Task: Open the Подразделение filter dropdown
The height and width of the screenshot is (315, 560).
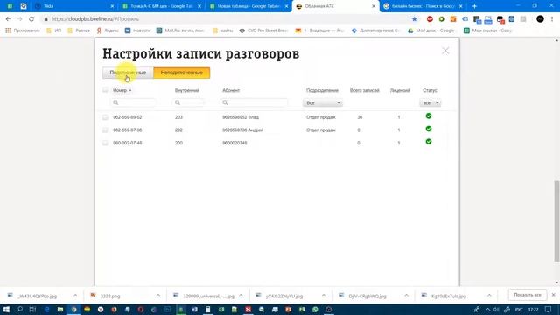Action: (323, 103)
